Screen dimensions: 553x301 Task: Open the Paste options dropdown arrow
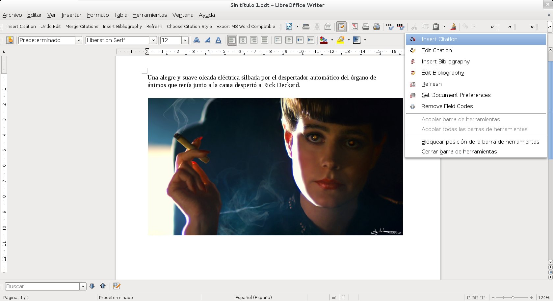click(444, 27)
